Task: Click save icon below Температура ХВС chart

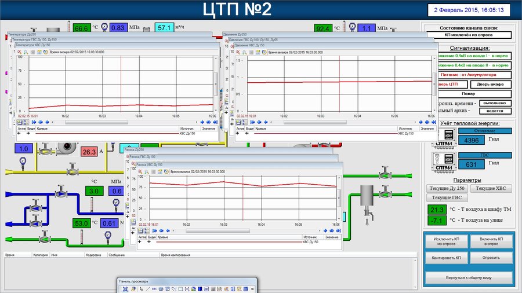Action: 19,122
